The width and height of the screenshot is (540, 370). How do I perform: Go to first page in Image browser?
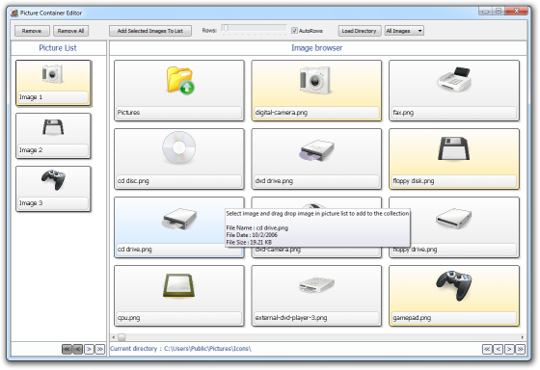point(487,349)
